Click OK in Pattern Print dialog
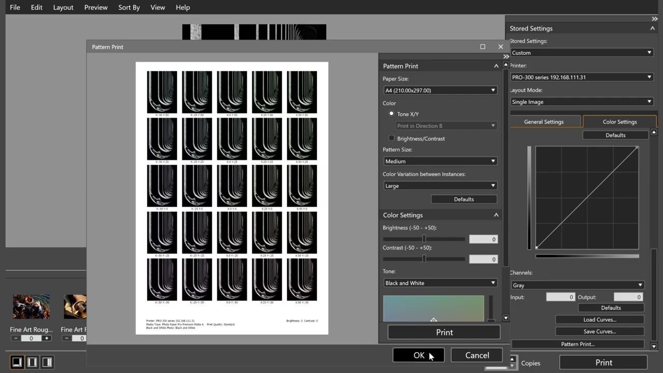 point(419,355)
